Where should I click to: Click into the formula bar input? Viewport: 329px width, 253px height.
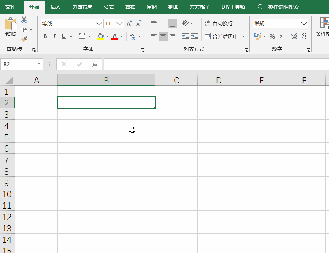tap(216, 64)
